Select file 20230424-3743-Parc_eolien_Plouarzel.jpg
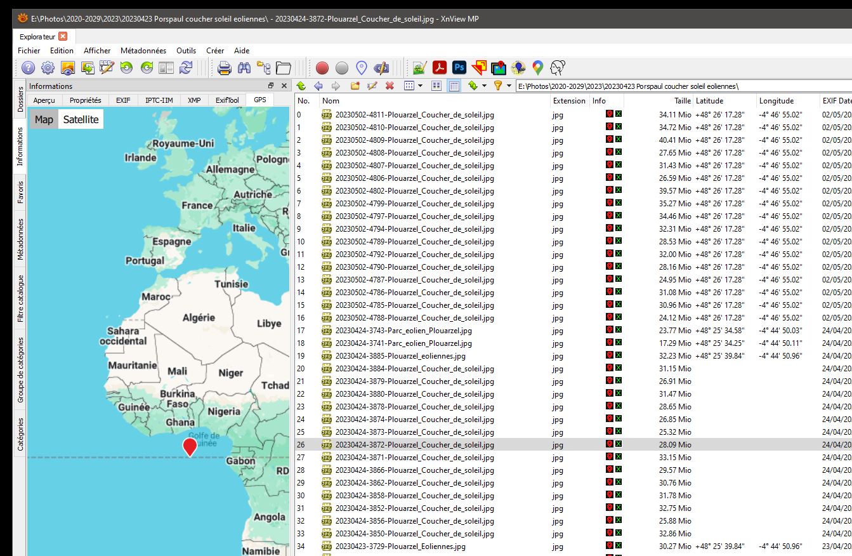This screenshot has width=852, height=556. 403,331
